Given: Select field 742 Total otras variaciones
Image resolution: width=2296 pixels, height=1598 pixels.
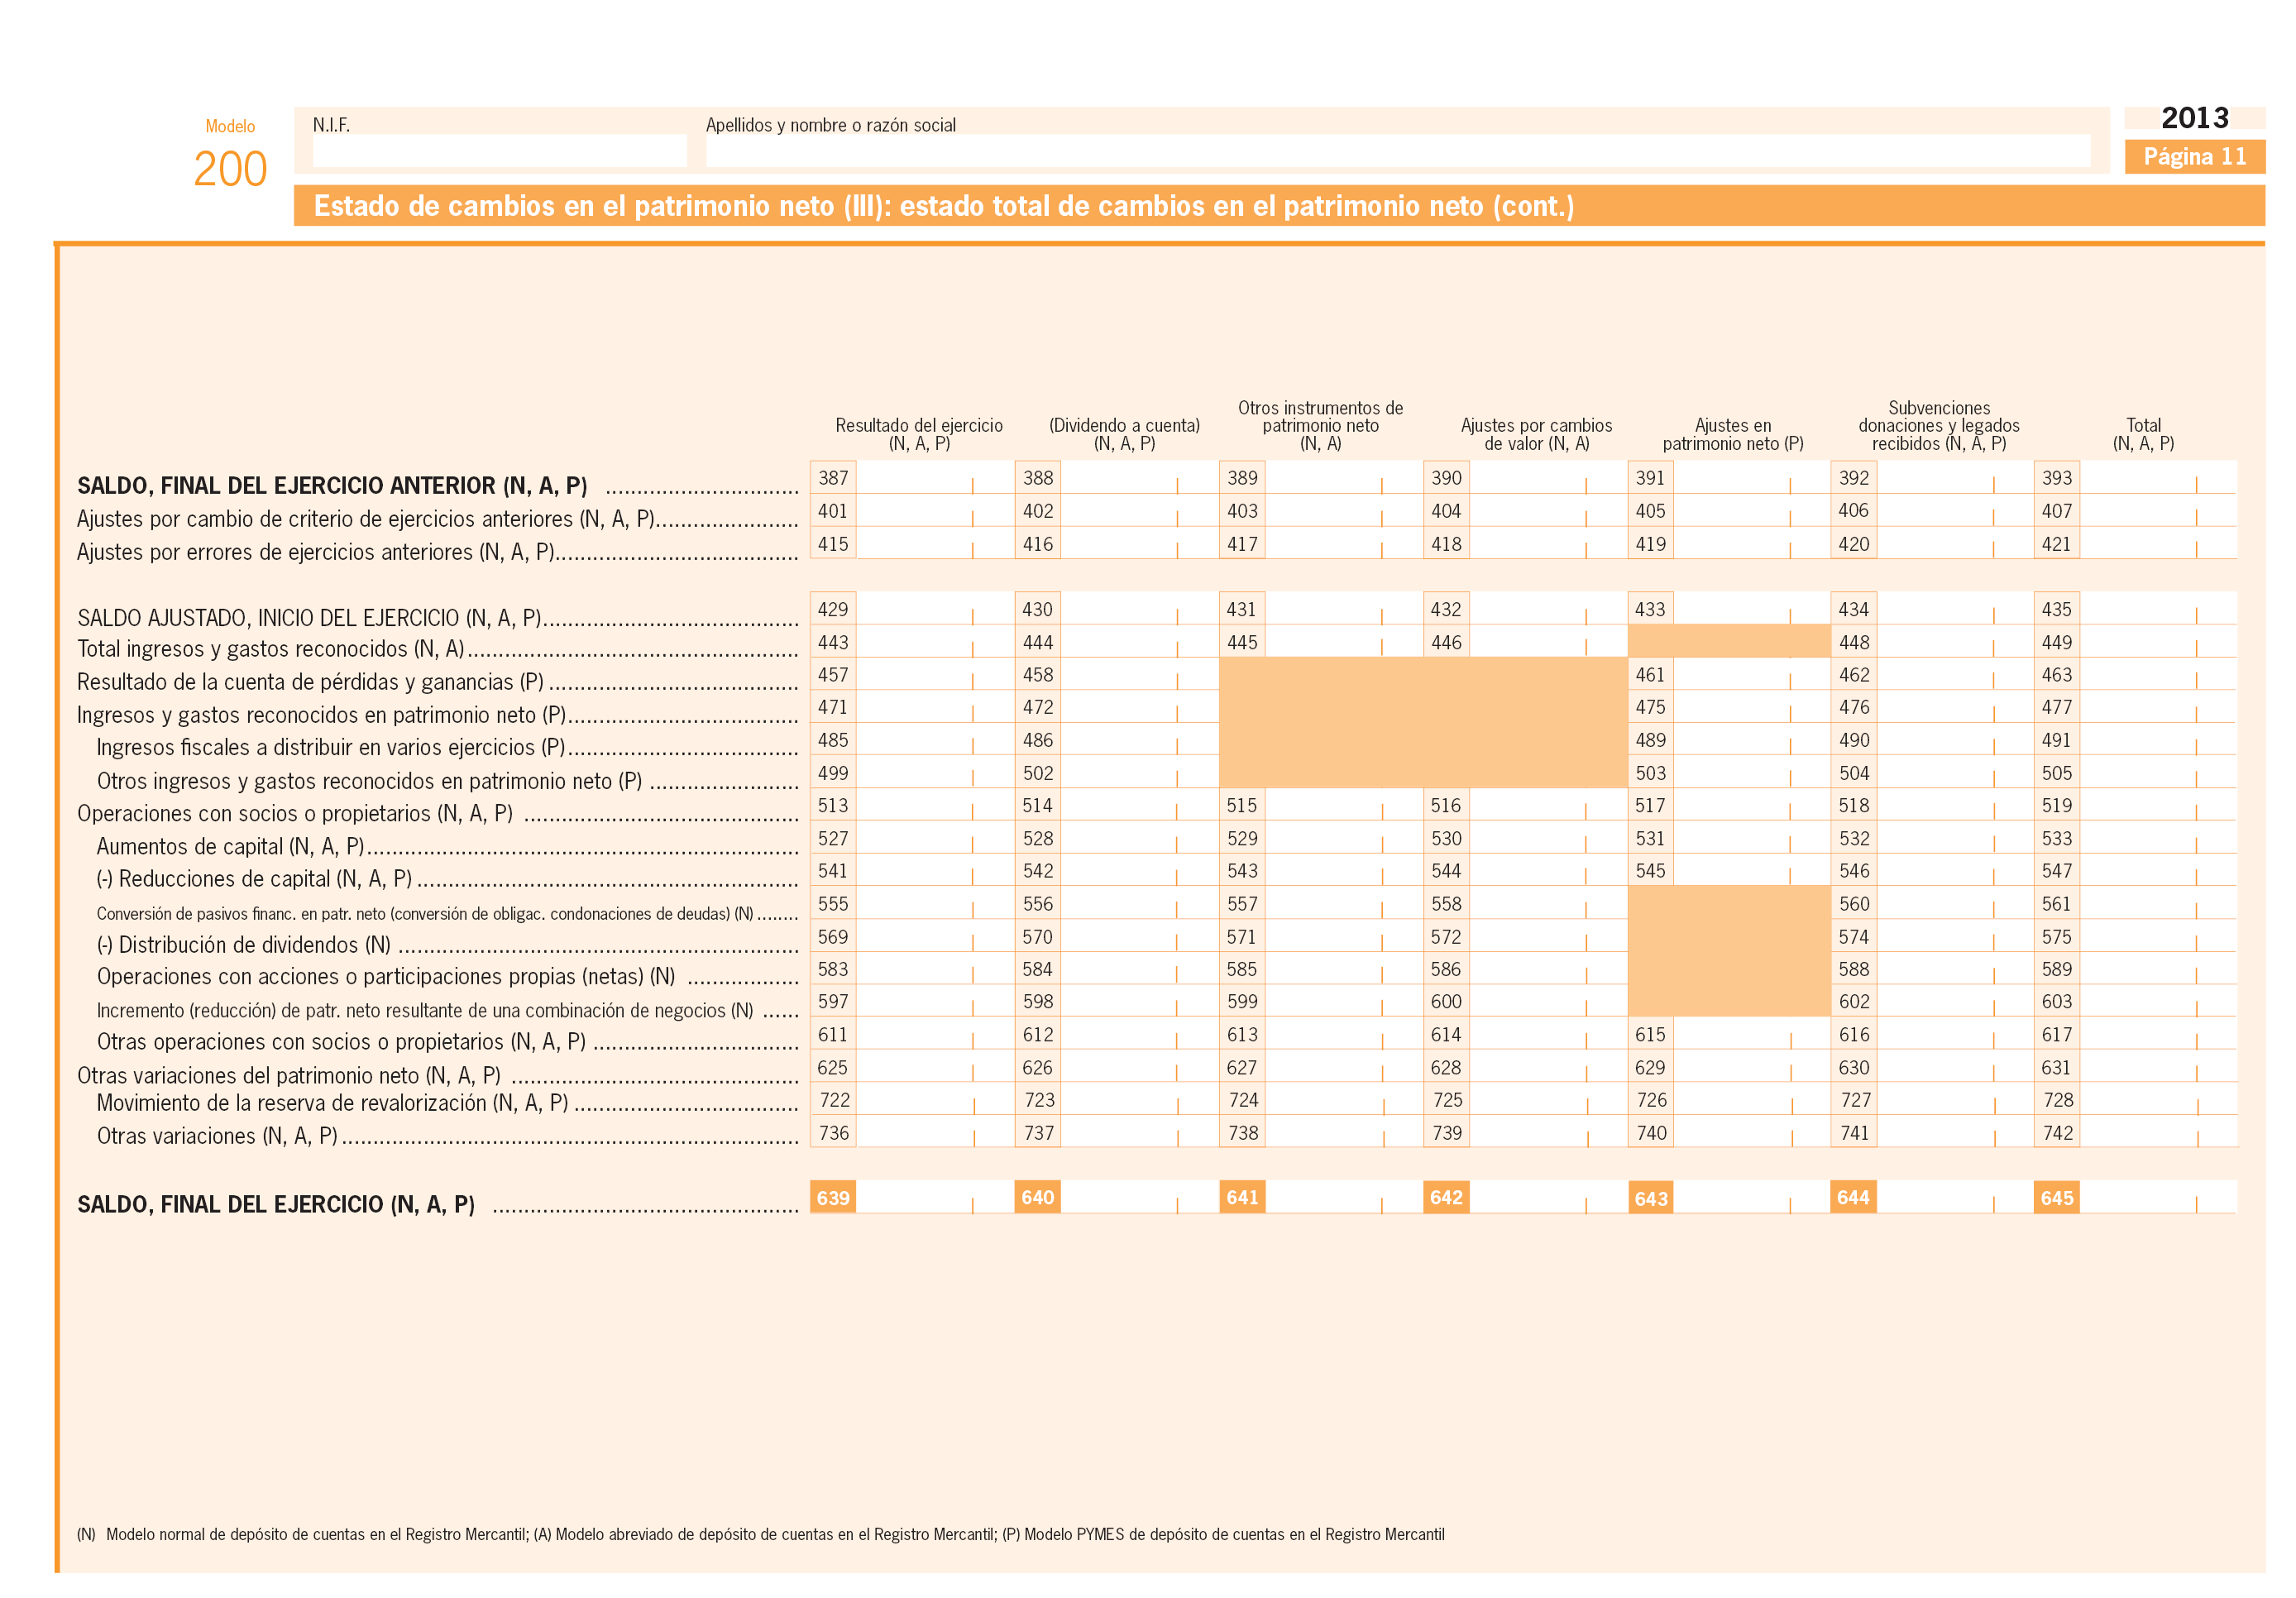Looking at the screenshot, I should pyautogui.click(x=2156, y=1132).
